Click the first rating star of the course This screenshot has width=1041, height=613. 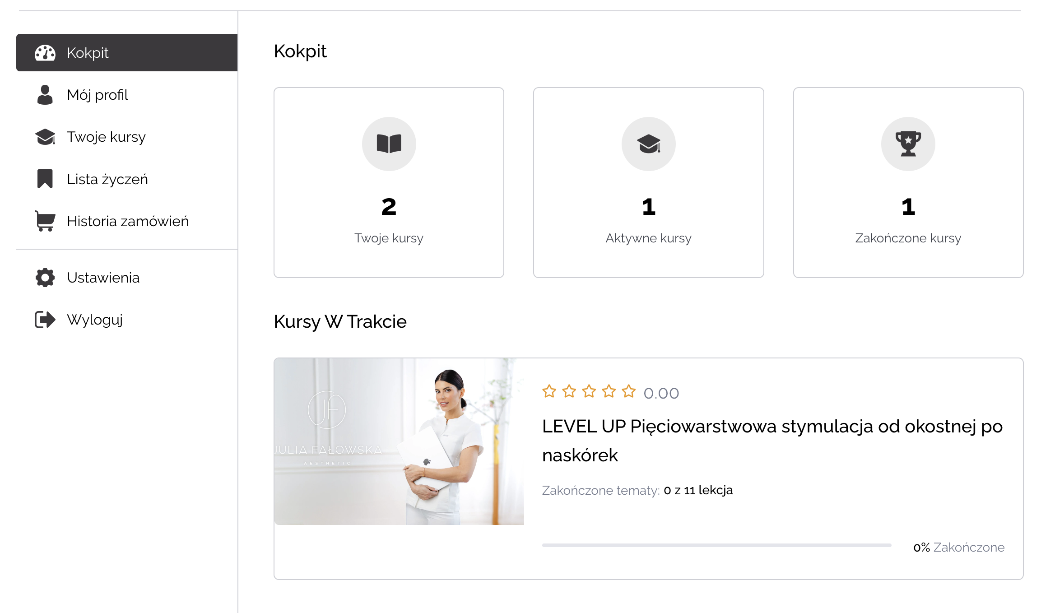549,391
